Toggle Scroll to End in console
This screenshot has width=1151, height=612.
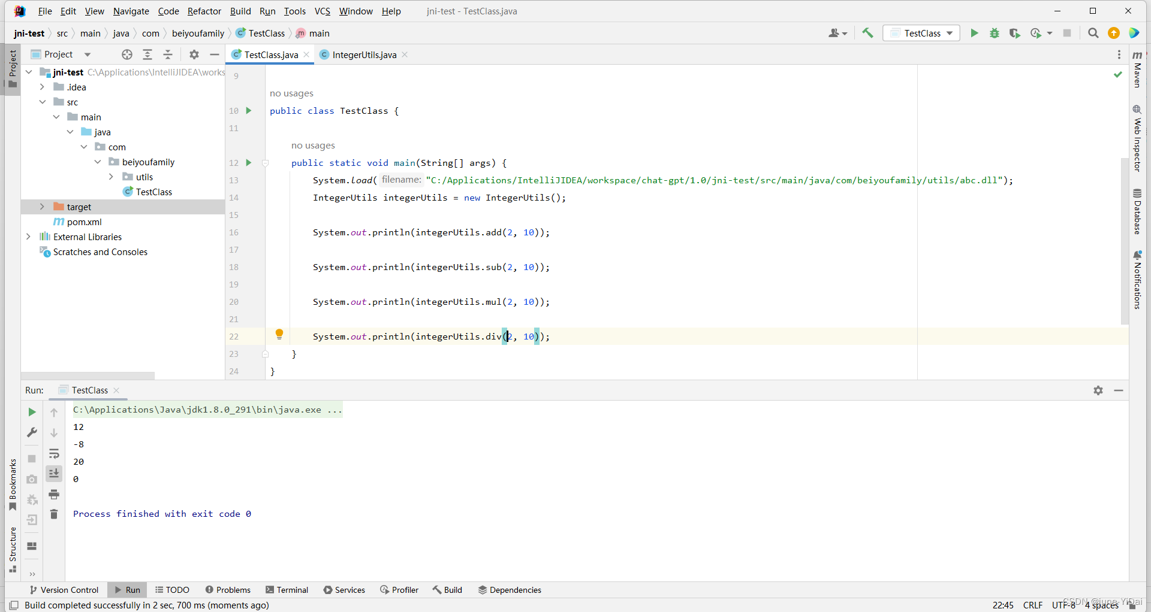(x=54, y=473)
